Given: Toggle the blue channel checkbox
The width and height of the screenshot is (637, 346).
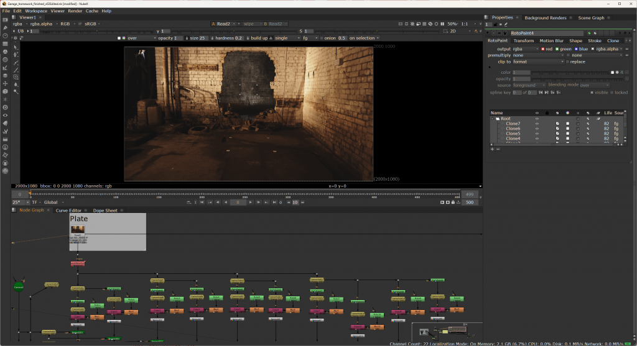Looking at the screenshot, I should click(x=576, y=49).
